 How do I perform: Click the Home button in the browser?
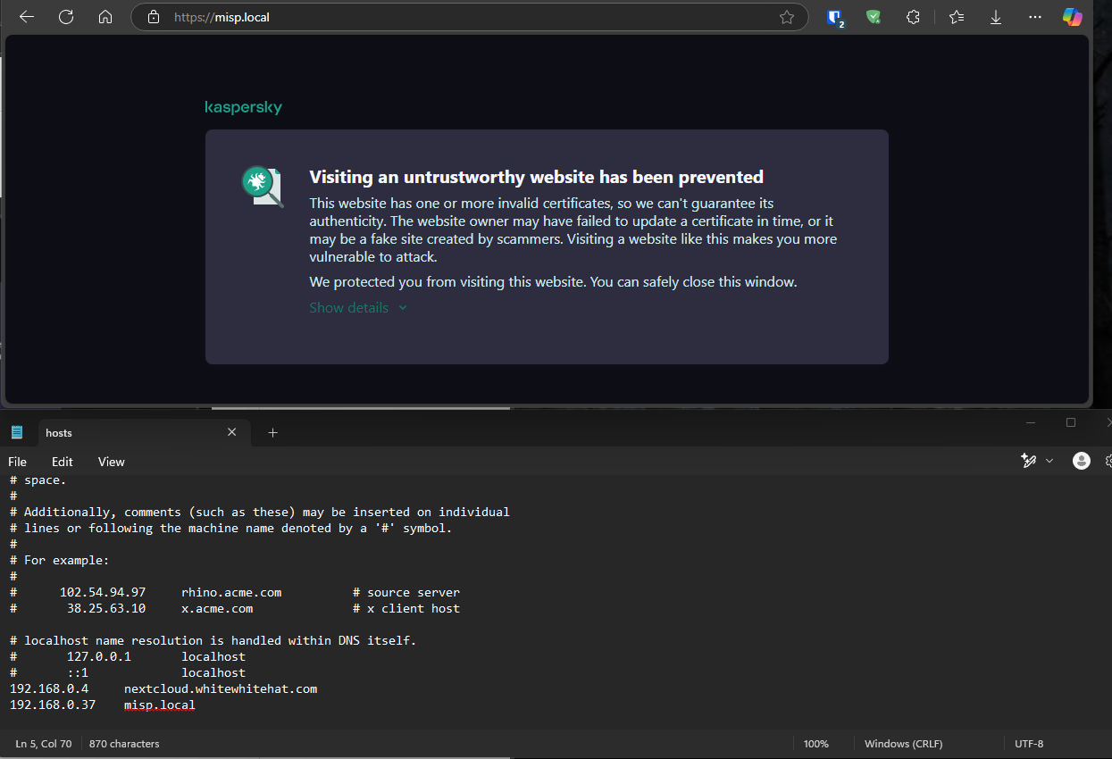(x=105, y=16)
